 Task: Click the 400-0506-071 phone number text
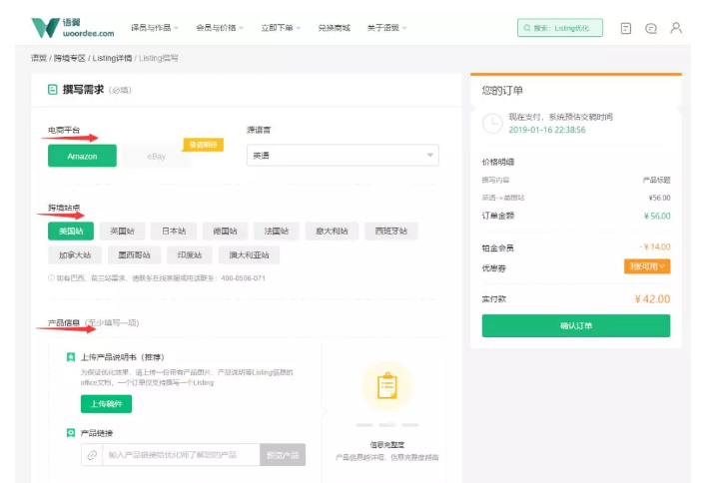(244, 278)
